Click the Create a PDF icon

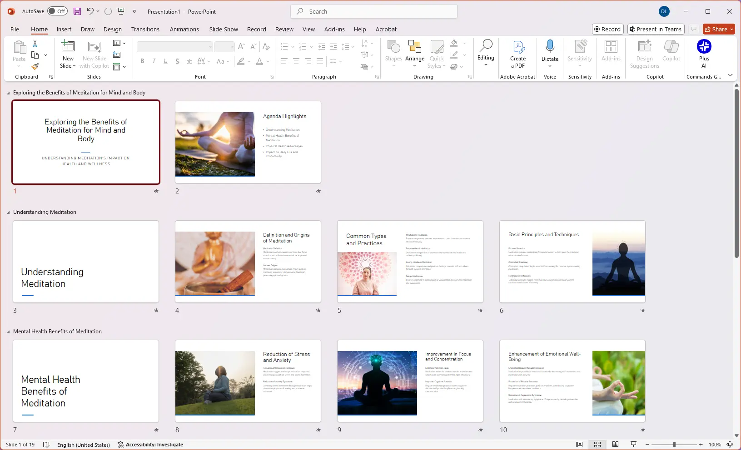pyautogui.click(x=518, y=54)
